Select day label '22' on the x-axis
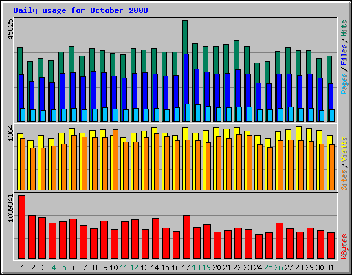 (238, 267)
